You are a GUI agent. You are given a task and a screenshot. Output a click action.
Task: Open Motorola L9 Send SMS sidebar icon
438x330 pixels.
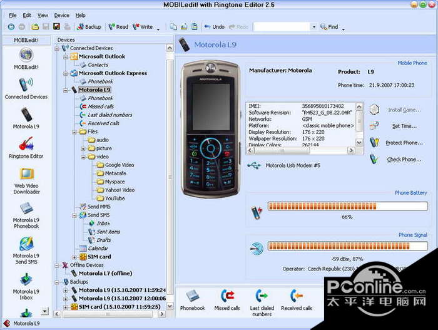click(26, 244)
